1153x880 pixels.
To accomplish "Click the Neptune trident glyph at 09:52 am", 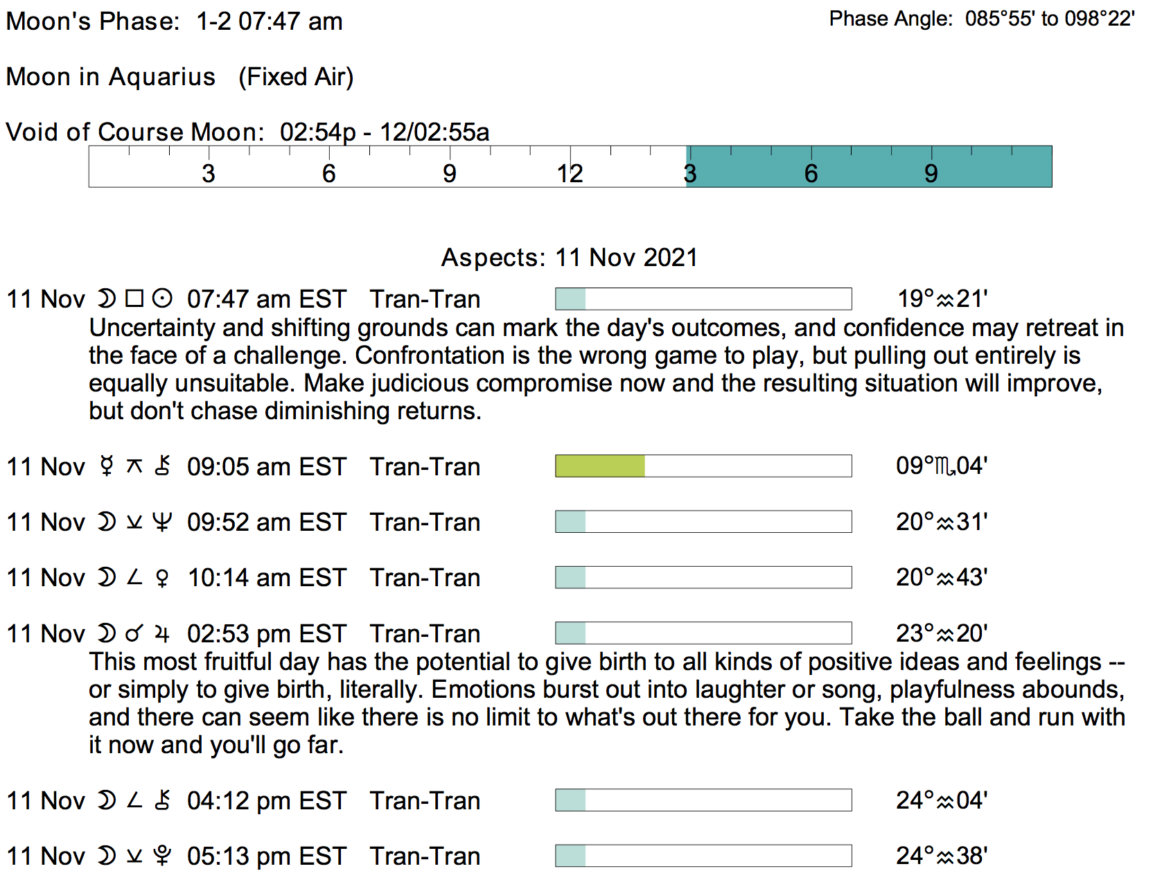I will (x=162, y=522).
